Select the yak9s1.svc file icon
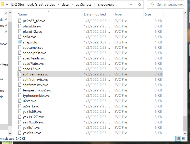The width and height of the screenshot is (190, 144). pos(20,127)
